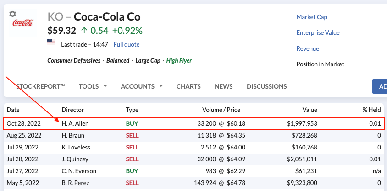Click the settings gear icon
This screenshot has width=387, height=191.
(x=13, y=14)
